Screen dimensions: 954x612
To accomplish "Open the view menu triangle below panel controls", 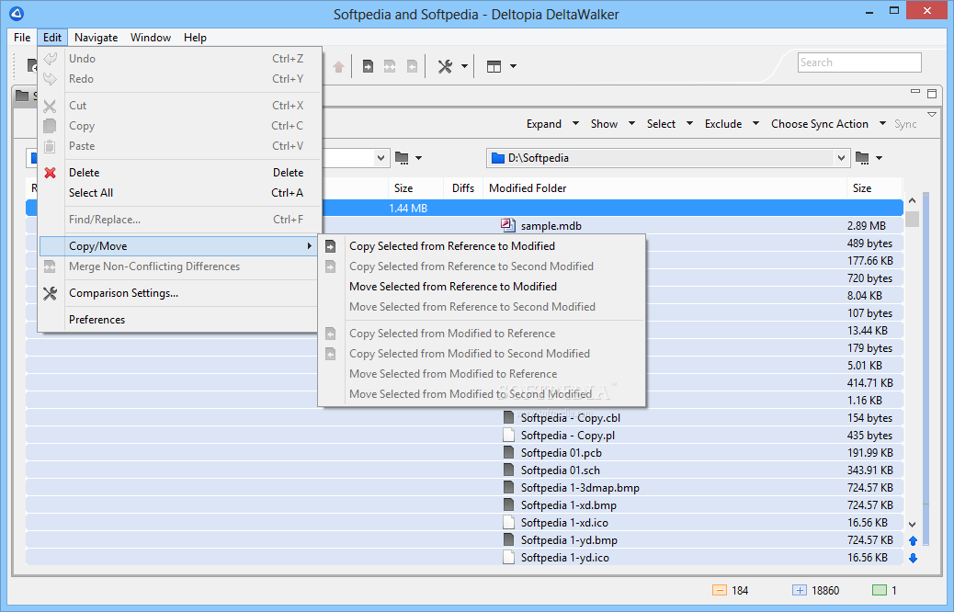I will (x=932, y=114).
